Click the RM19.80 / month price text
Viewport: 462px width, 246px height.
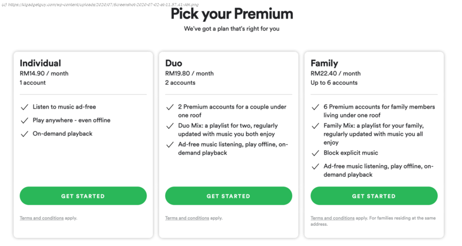189,73
